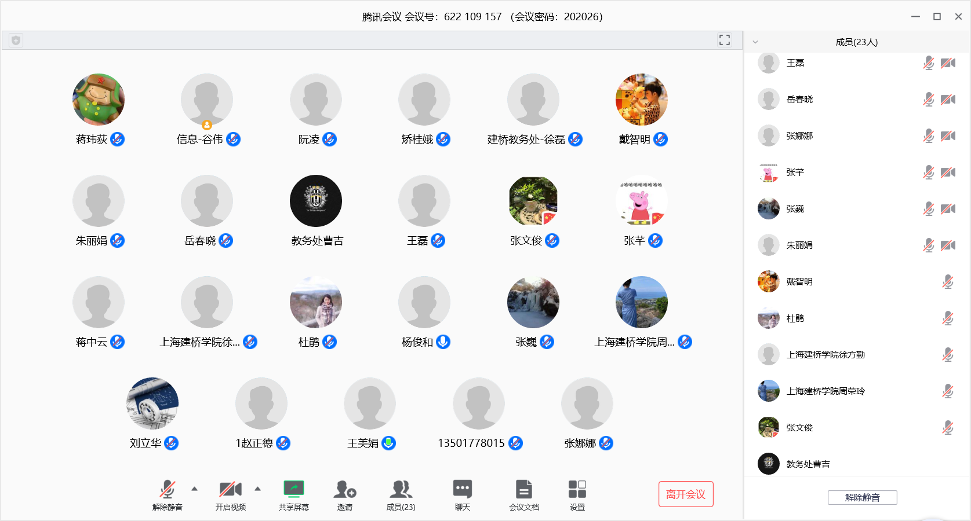This screenshot has height=521, width=971.
Task: Click the security shield icon top-left
Action: click(16, 41)
